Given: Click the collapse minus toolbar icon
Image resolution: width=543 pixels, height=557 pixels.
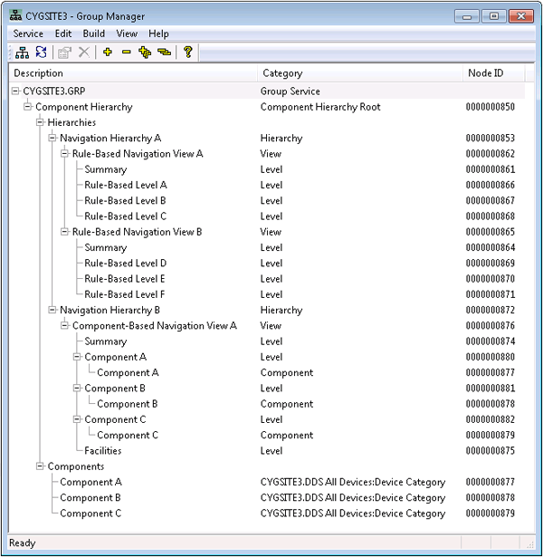Looking at the screenshot, I should point(127,53).
